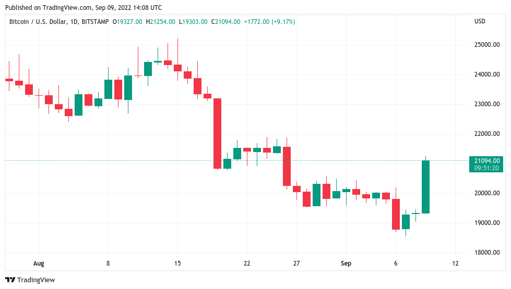Click the open value O19327.00
This screenshot has width=511, height=289.
[x=127, y=21]
